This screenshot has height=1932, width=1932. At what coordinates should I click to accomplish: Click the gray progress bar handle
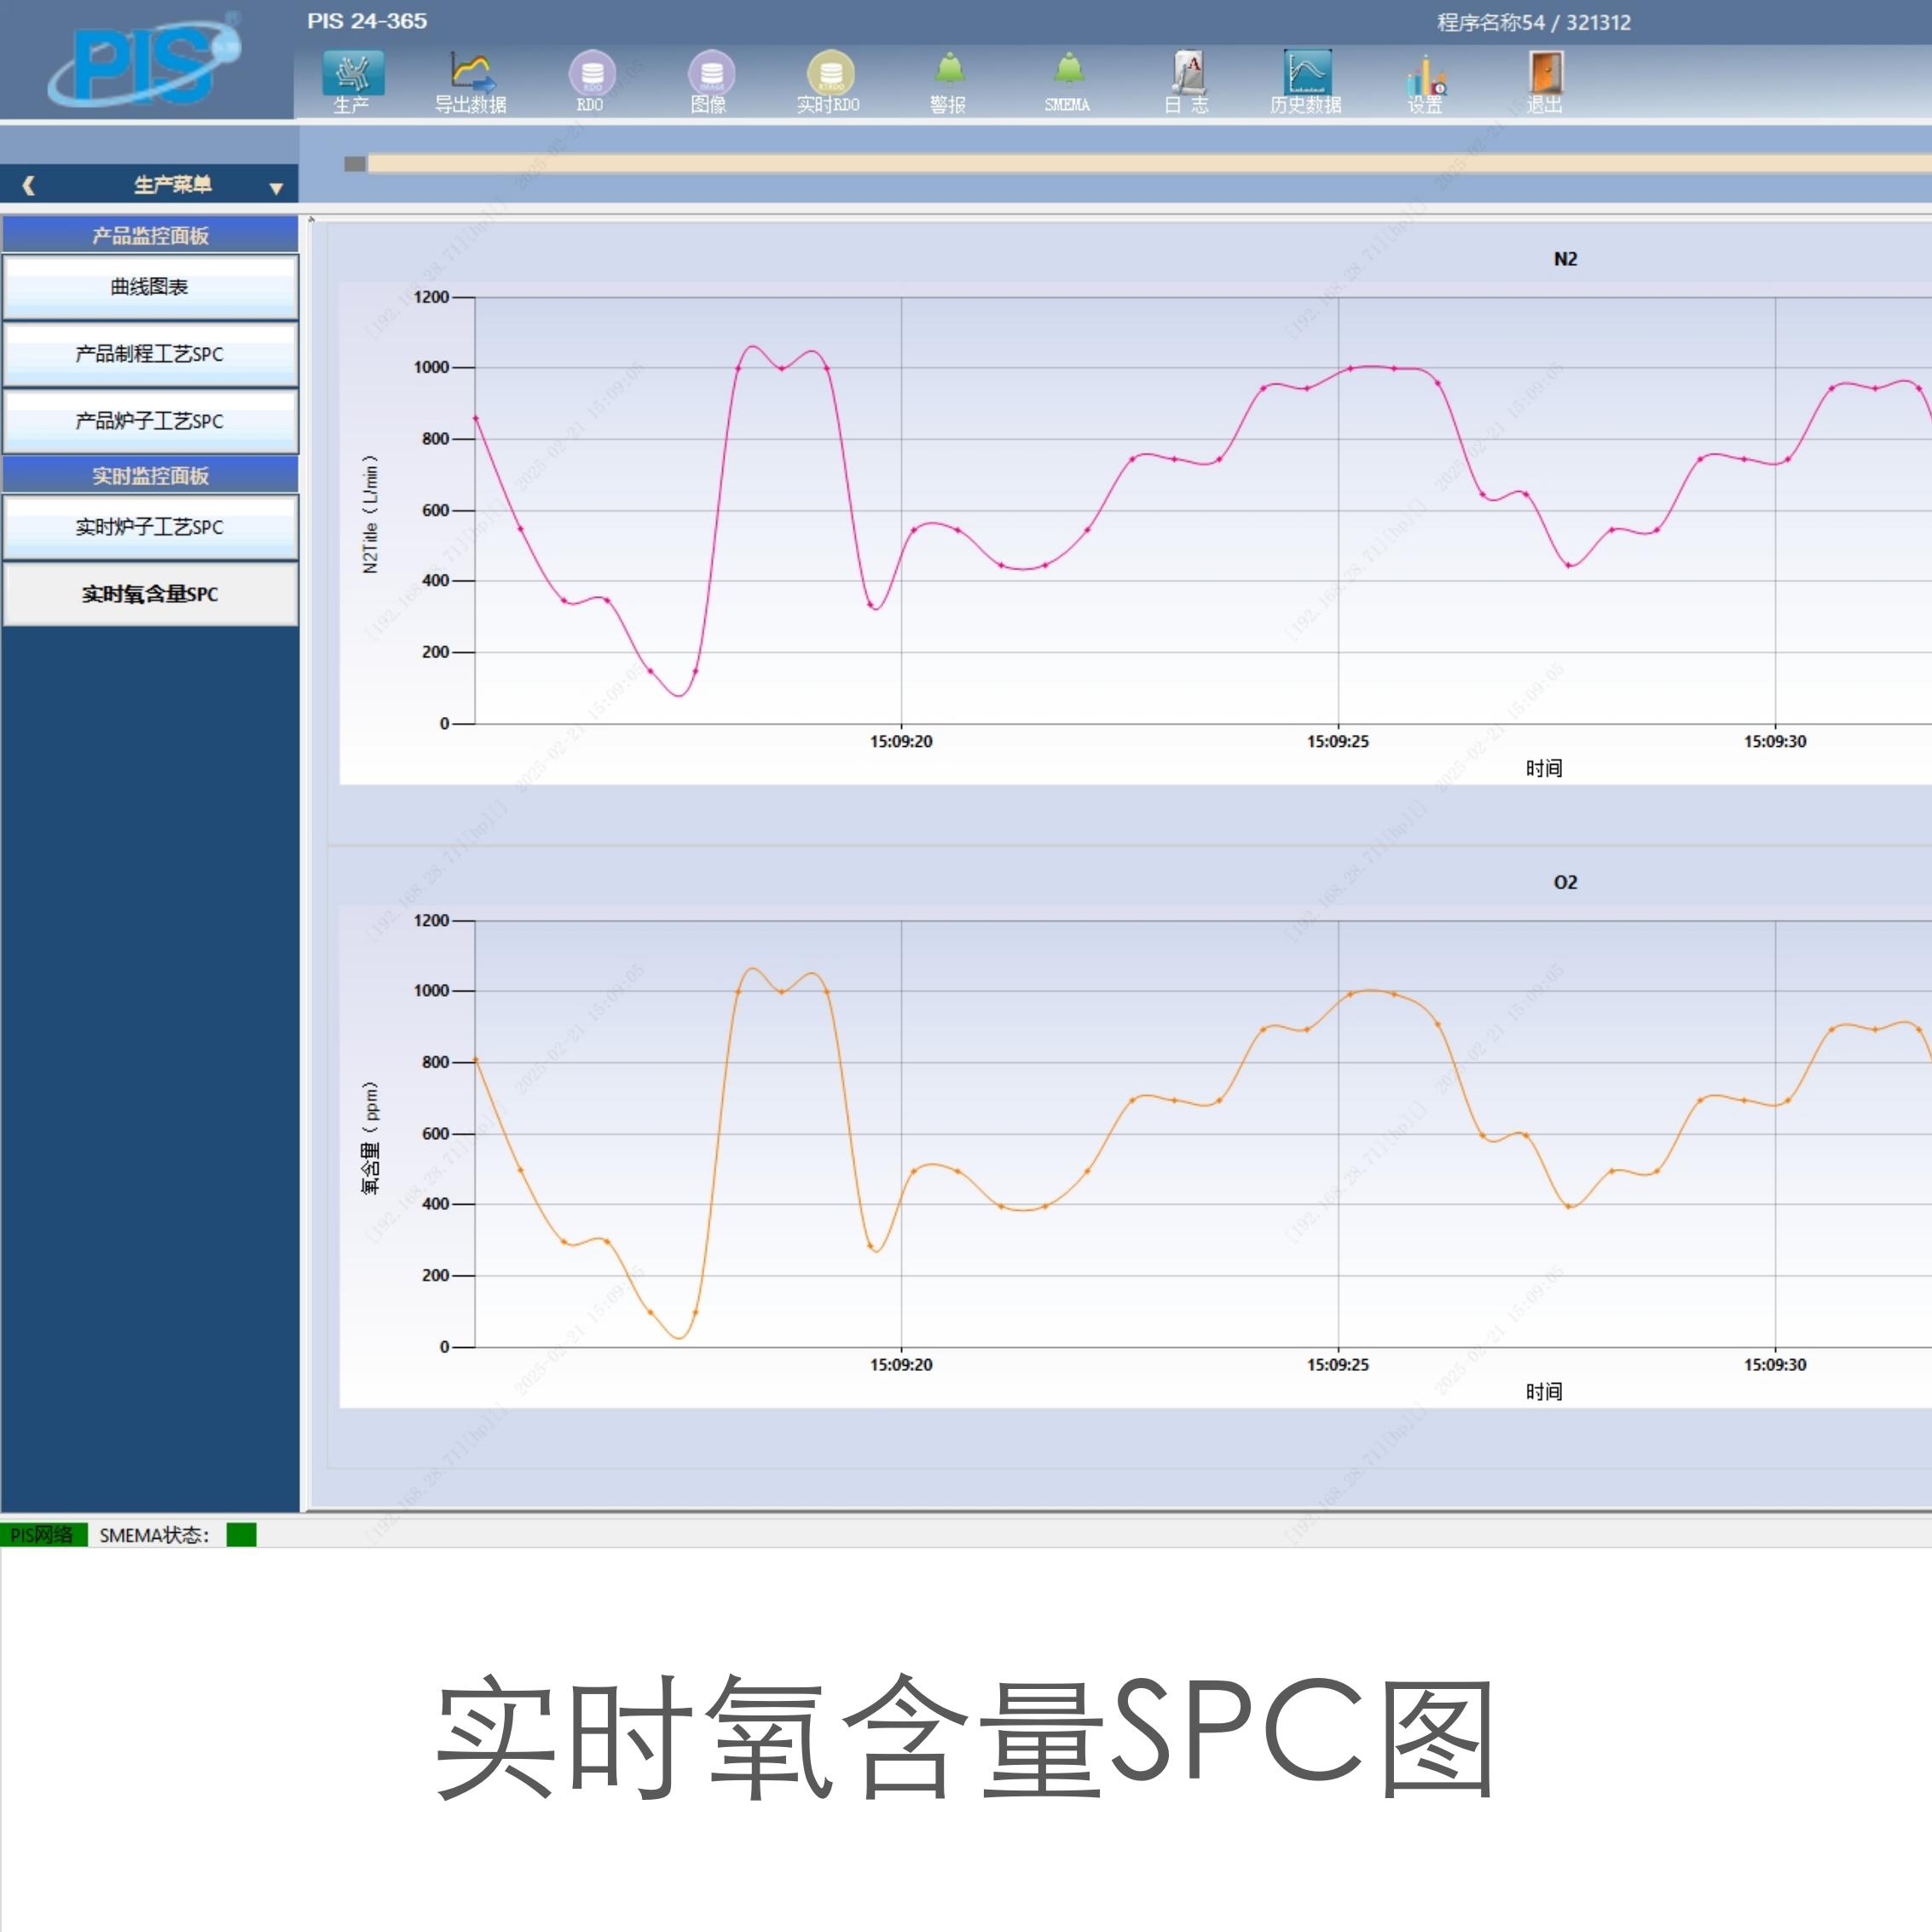[x=354, y=163]
